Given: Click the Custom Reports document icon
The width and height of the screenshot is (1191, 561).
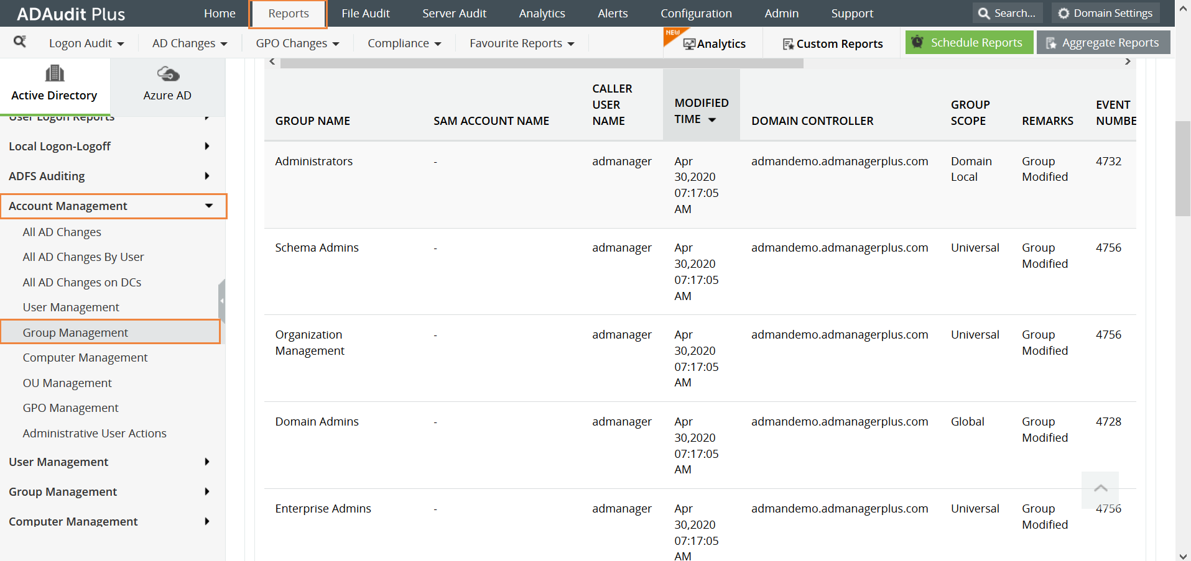Looking at the screenshot, I should 788,44.
